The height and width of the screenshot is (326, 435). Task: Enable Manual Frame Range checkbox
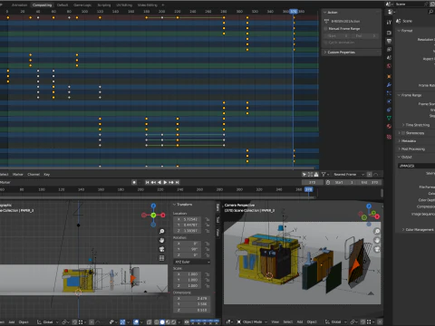pyautogui.click(x=325, y=29)
